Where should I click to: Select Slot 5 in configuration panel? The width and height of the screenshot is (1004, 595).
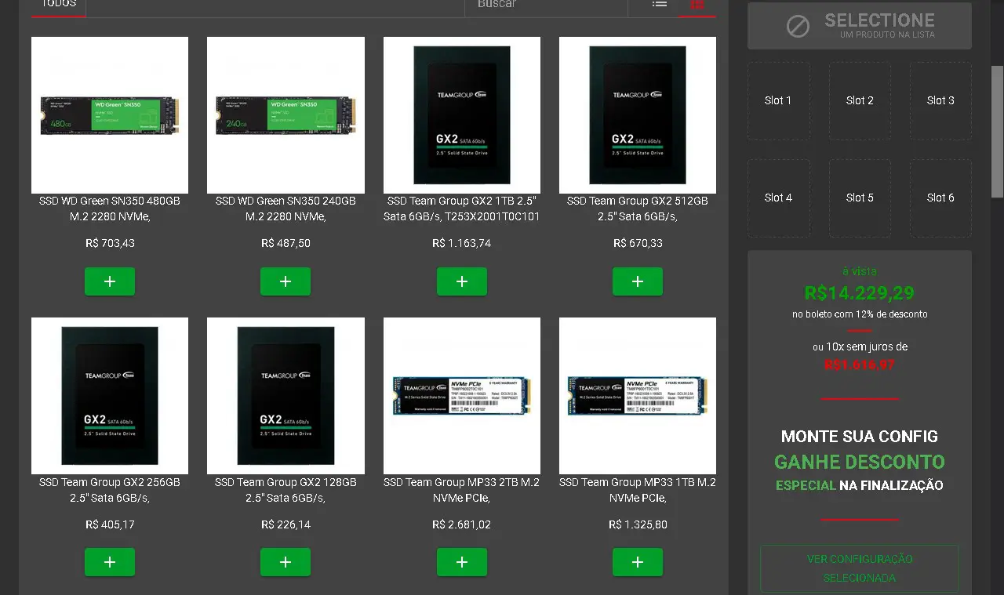click(860, 198)
